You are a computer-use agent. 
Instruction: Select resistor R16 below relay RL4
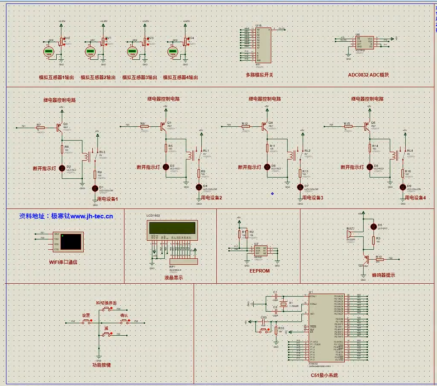click(x=403, y=173)
